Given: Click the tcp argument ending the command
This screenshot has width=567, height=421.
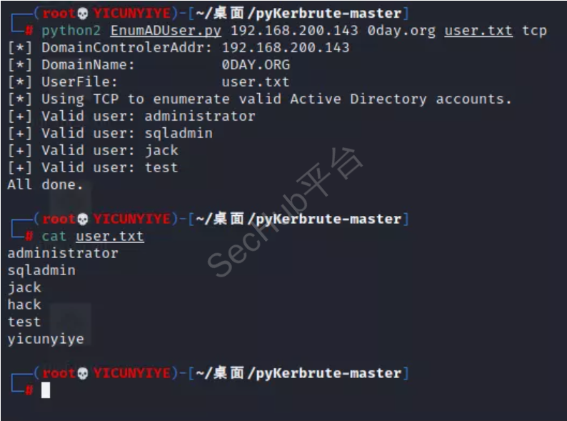Looking at the screenshot, I should click(534, 31).
